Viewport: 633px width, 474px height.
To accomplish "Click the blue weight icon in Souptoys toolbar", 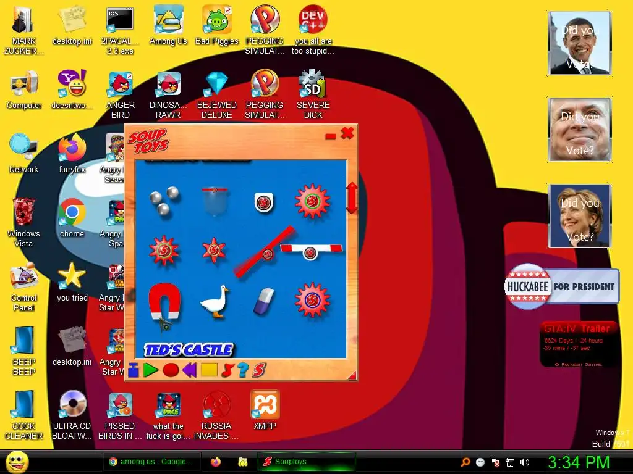I will [134, 370].
